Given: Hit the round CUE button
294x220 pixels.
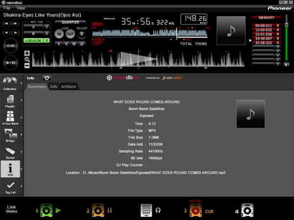Looking at the screenshot, I should click(11, 45).
